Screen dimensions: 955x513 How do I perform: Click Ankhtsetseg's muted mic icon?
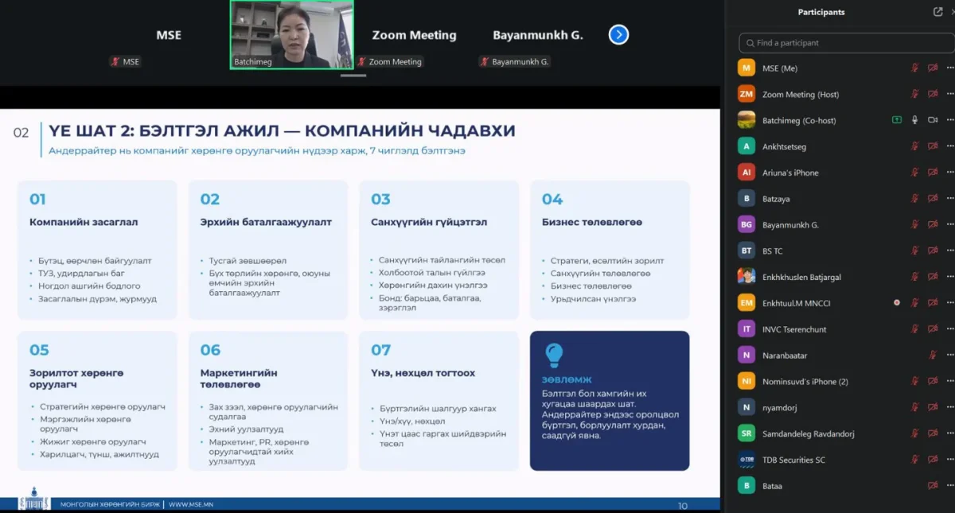tap(914, 146)
